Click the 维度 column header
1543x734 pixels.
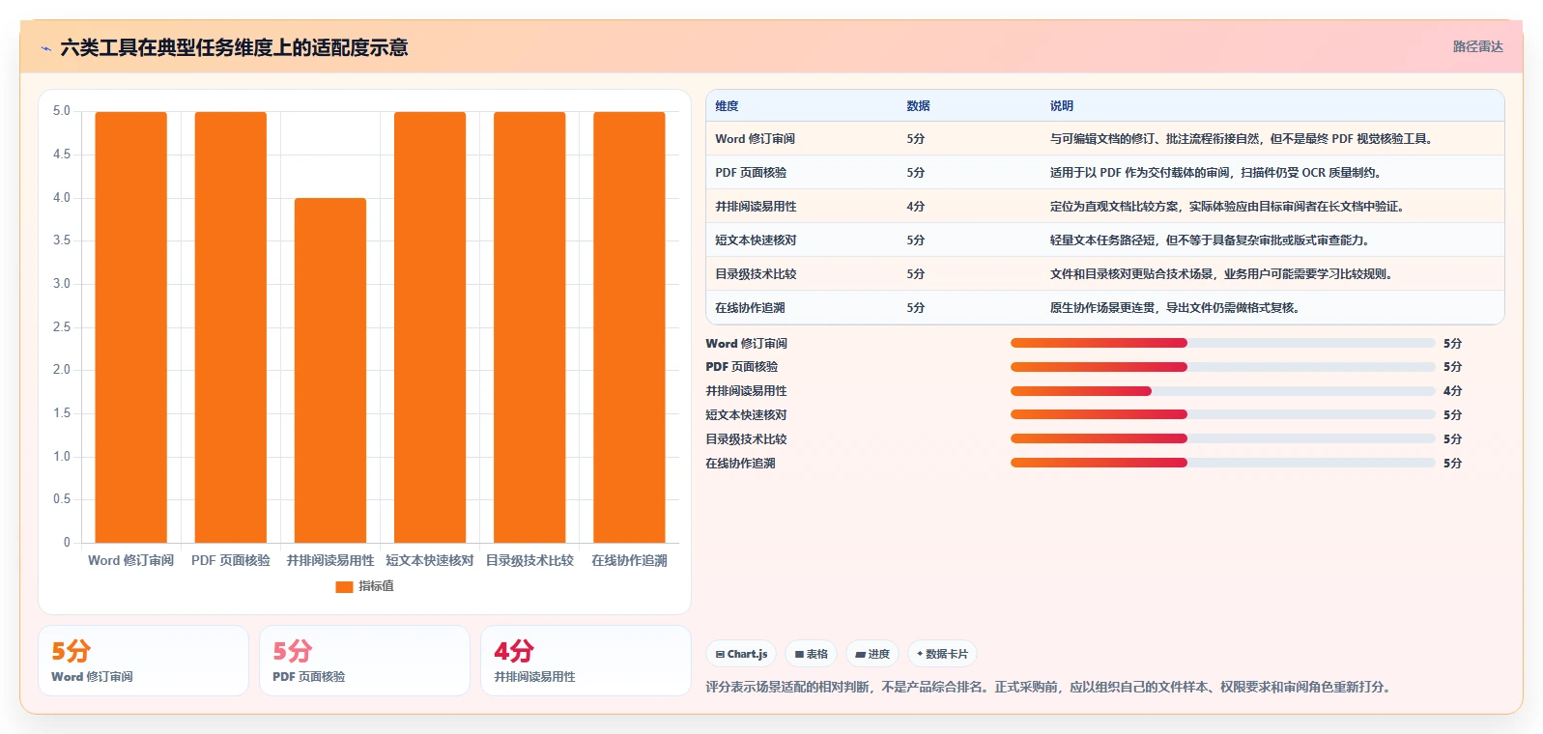coord(727,106)
